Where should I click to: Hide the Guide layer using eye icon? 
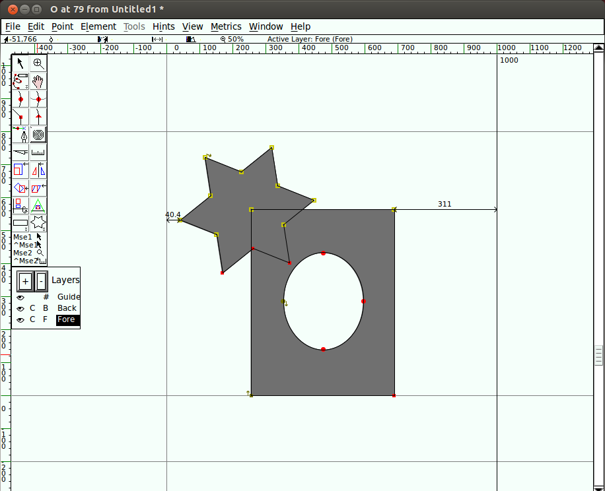tap(20, 297)
